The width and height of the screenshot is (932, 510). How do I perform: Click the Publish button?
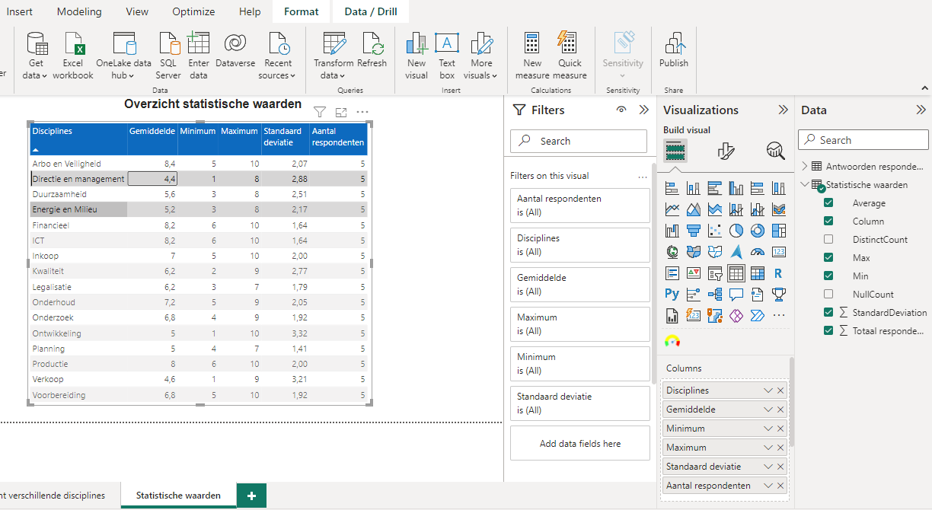[x=674, y=51]
